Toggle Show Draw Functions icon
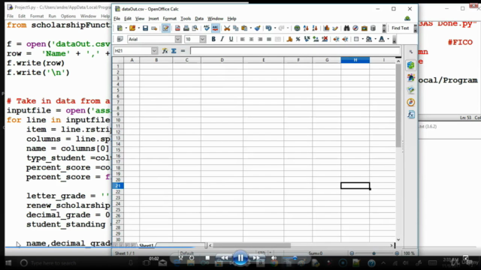 point(335,28)
